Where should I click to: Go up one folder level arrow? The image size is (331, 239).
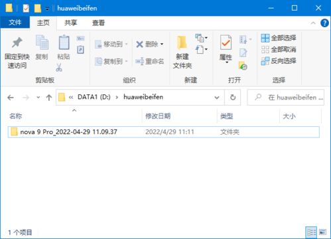tap(49, 98)
